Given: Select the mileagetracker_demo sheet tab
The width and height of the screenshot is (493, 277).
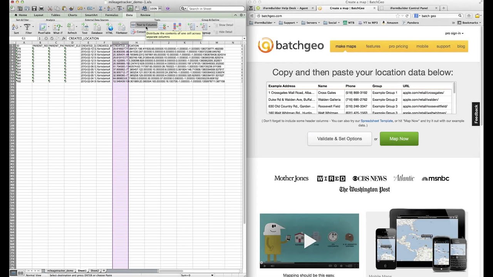Looking at the screenshot, I should click(x=60, y=271).
